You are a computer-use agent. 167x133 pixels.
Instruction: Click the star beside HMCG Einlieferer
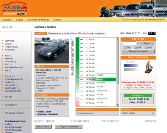pos(153,113)
